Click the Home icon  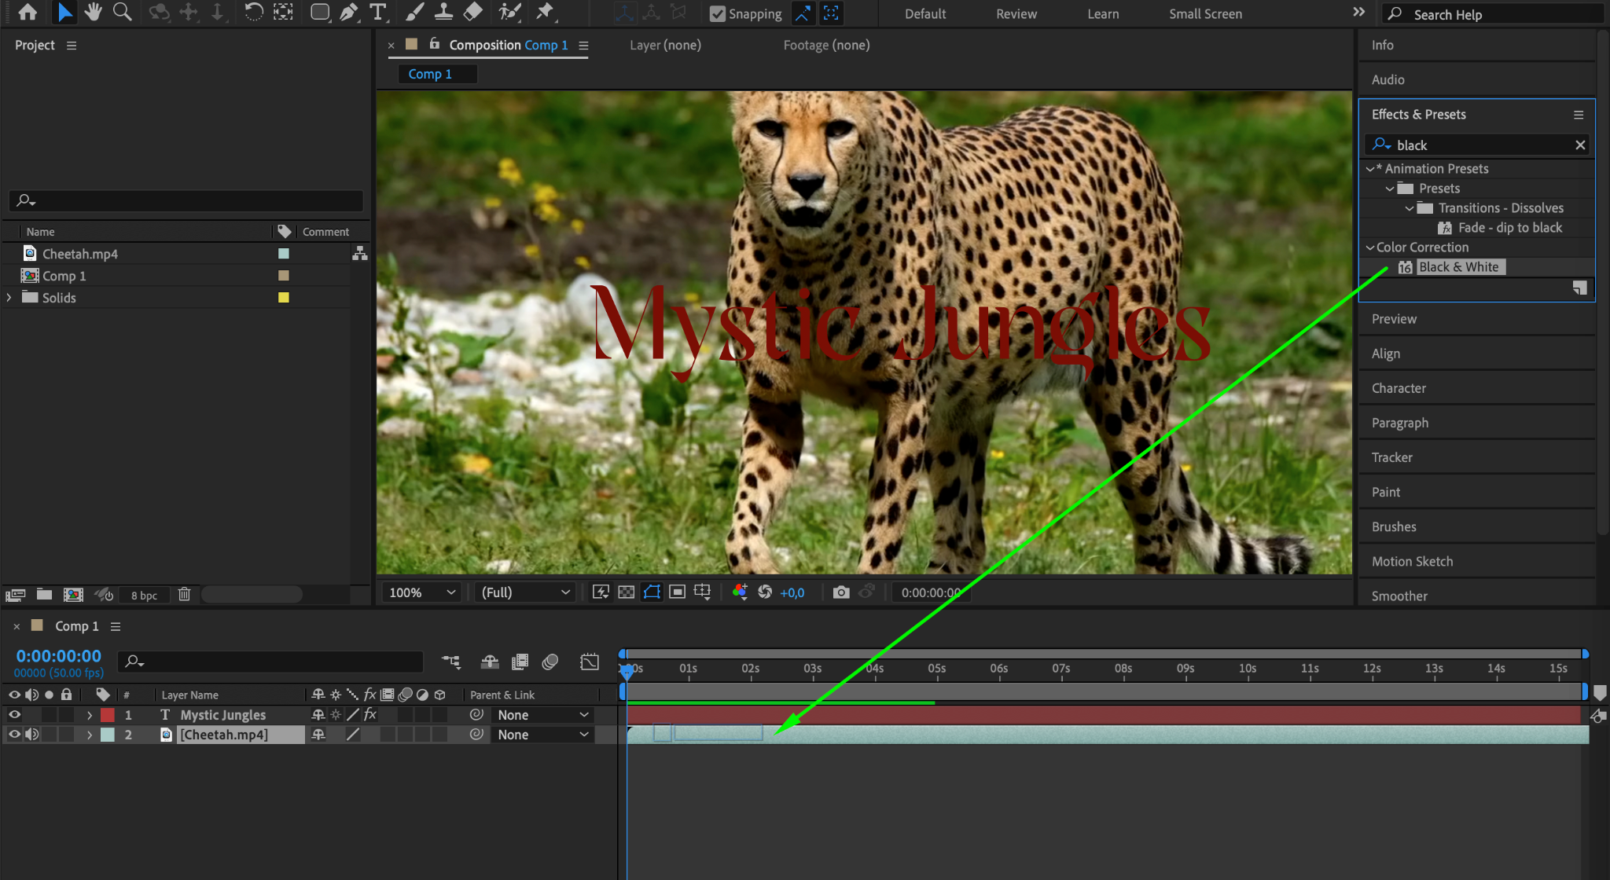(28, 12)
